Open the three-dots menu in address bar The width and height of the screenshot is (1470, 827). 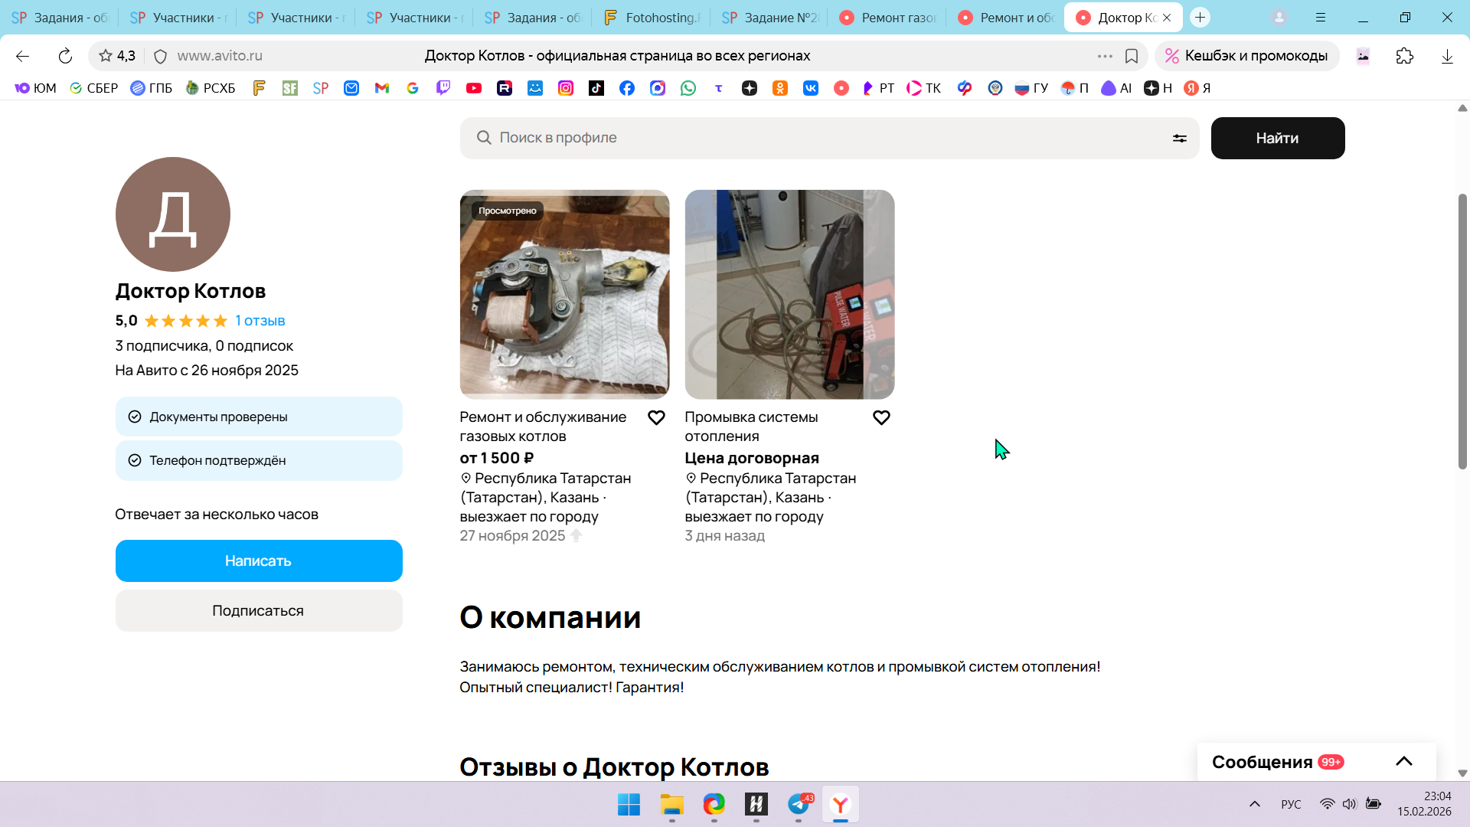(1104, 56)
